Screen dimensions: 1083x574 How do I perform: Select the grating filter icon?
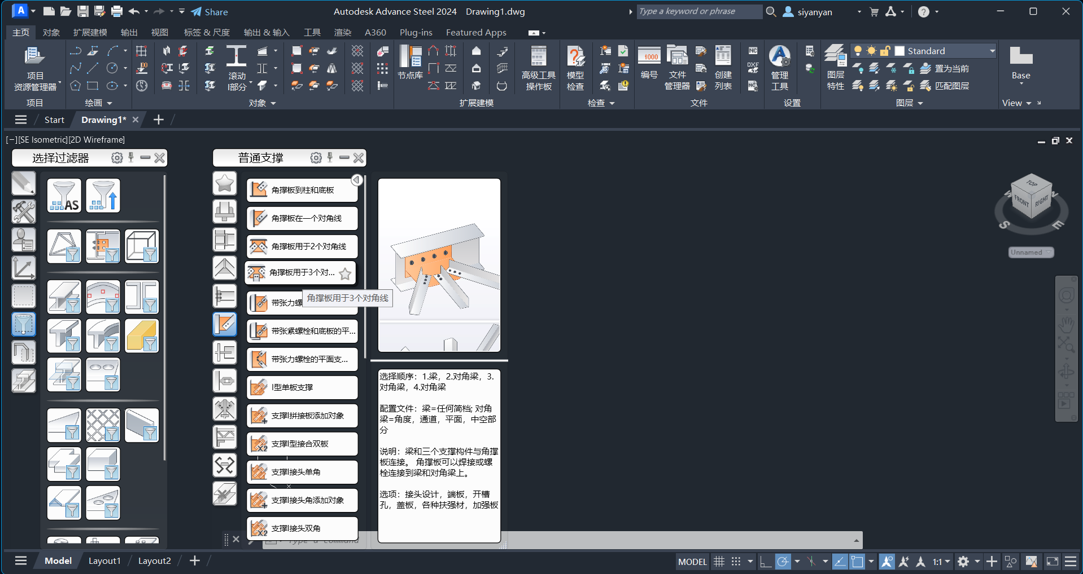(x=103, y=425)
